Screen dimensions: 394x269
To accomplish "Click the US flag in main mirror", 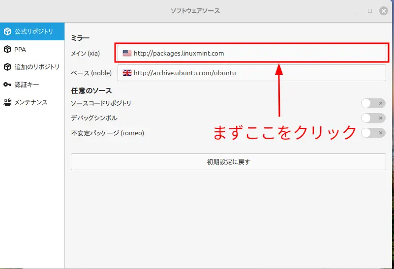I will click(127, 53).
